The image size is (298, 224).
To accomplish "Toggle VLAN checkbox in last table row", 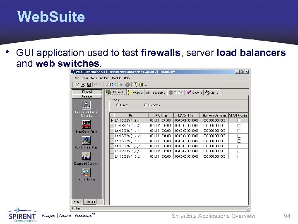I will [239, 156].
